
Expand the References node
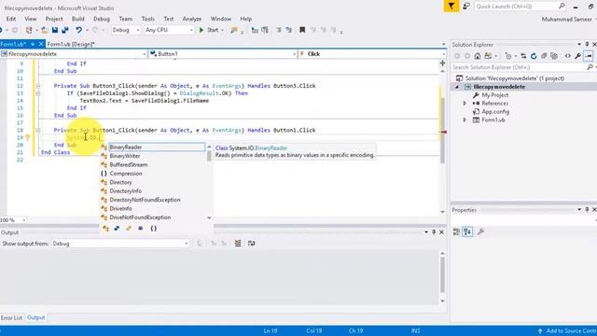pos(465,104)
